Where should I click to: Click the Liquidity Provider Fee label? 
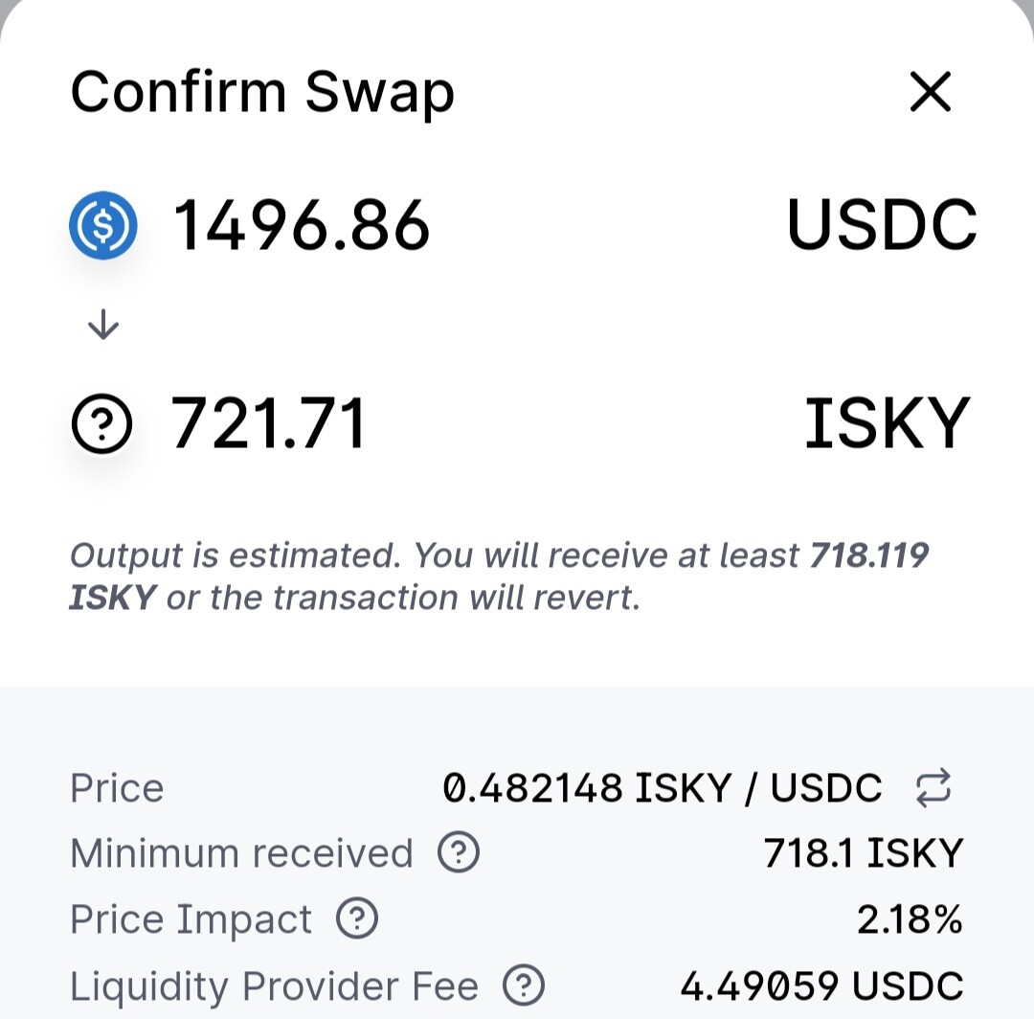coord(275,987)
